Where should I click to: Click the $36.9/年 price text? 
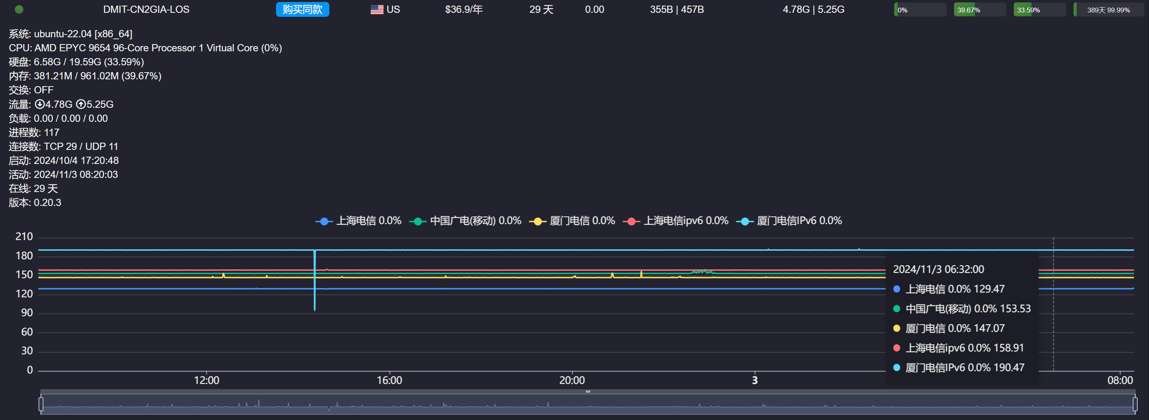pos(463,9)
